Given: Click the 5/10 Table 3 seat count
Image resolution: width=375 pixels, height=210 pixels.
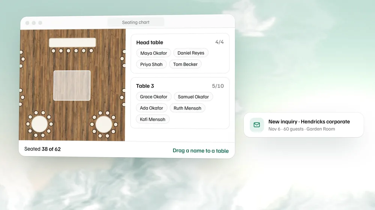Looking at the screenshot, I should [218, 86].
